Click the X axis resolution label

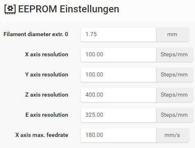point(46,54)
